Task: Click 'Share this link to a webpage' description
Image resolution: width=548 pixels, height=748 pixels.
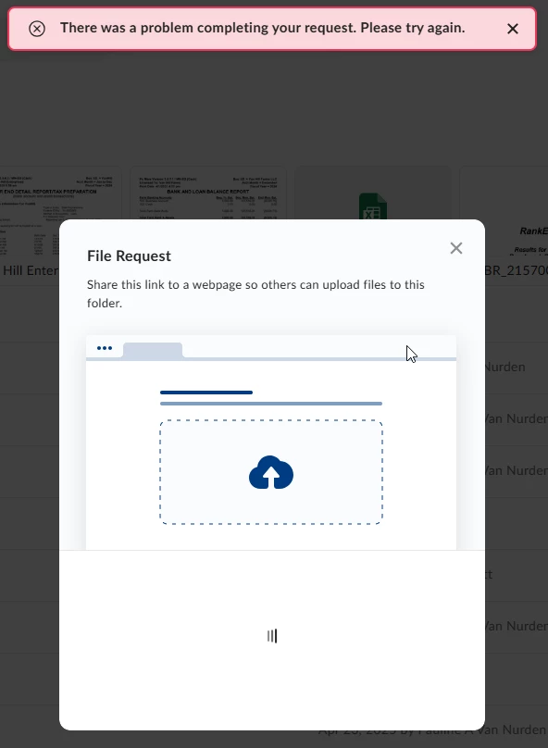Action: pyautogui.click(x=255, y=293)
